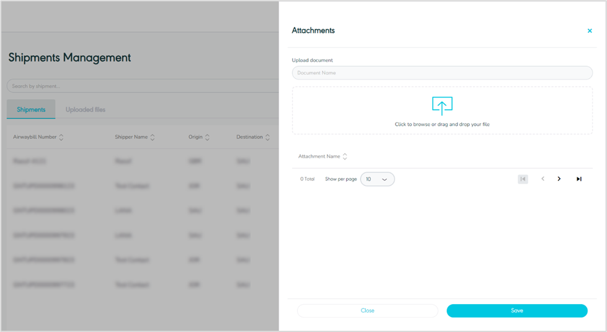This screenshot has width=607, height=332.
Task: Sort by Airwaybill Number column
Action: (x=61, y=137)
